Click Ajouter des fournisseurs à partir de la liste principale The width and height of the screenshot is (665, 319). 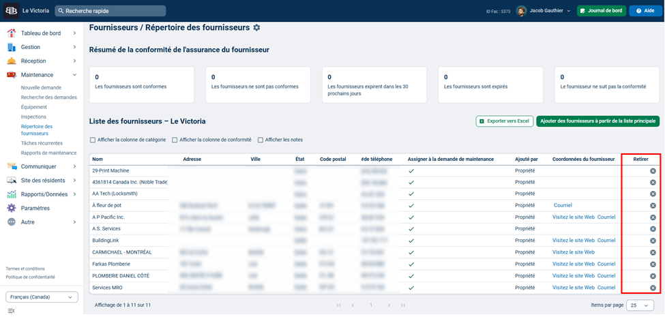[x=598, y=121]
